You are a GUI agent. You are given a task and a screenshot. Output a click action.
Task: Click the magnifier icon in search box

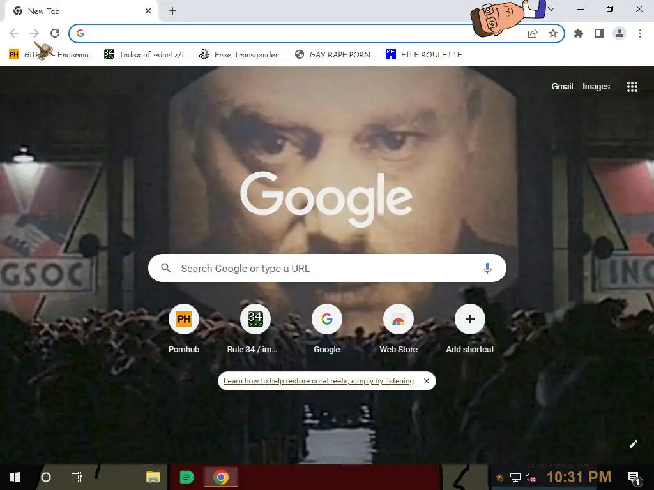click(x=165, y=268)
